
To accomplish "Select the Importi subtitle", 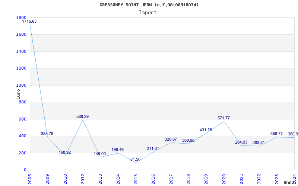I will [149, 13].
